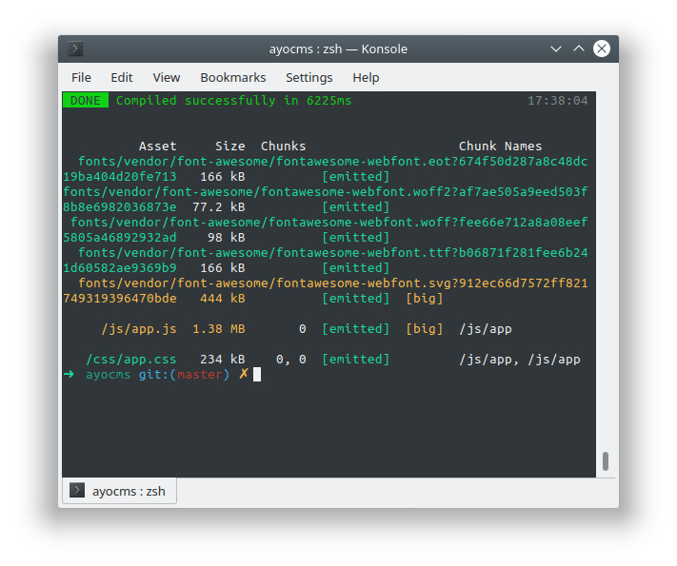Click the terminal icon on the ayocms tab
Screen dimensions: 677x566
[x=76, y=491]
